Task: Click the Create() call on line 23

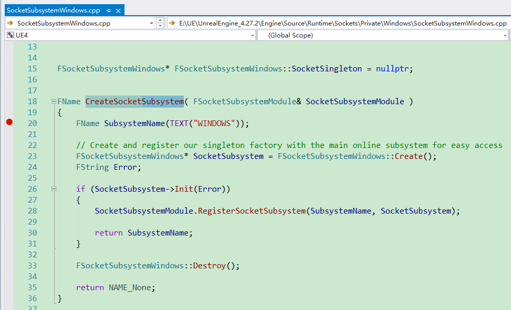Action: tap(409, 156)
